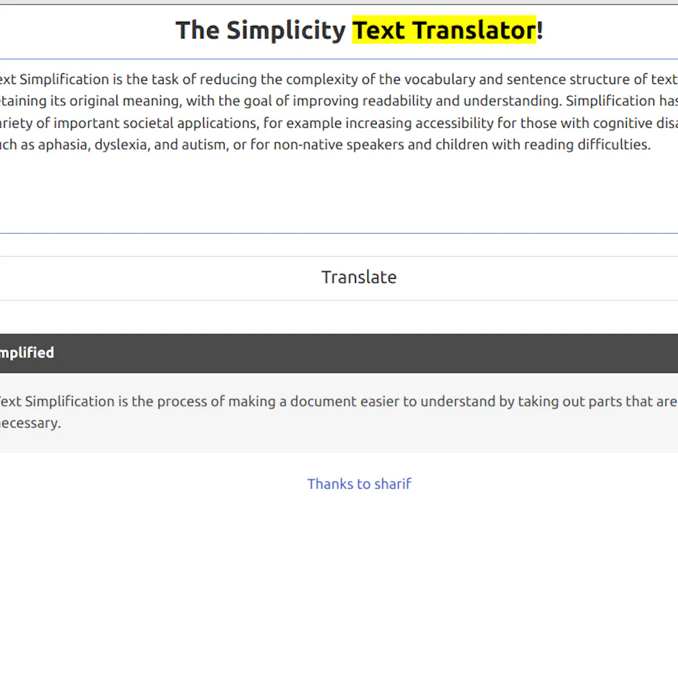The height and width of the screenshot is (678, 678).
Task: Click The Simplicity Text Translator title
Action: click(360, 30)
